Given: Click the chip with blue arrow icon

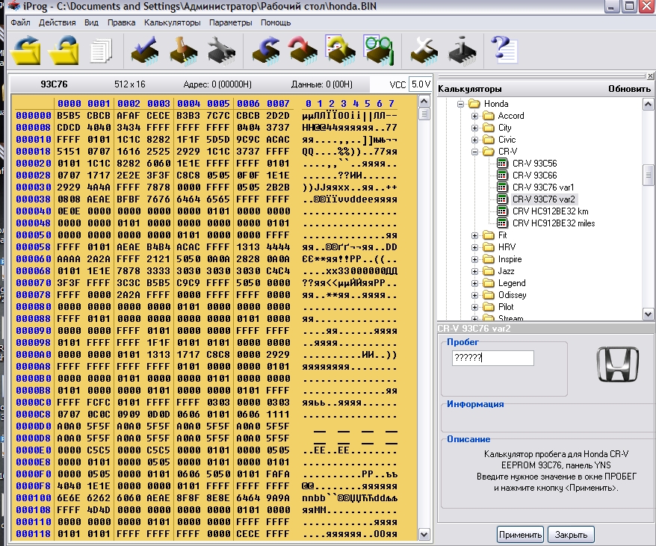Looking at the screenshot, I should coord(266,51).
